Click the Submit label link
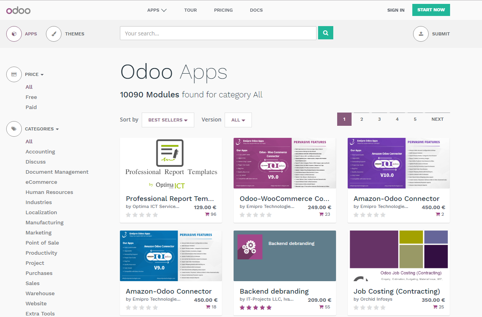Viewport: 482px width, 317px height. point(441,34)
